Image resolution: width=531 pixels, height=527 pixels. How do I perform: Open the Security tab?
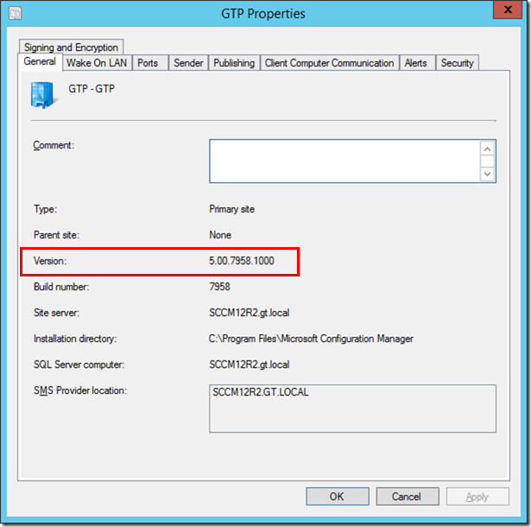tap(457, 63)
